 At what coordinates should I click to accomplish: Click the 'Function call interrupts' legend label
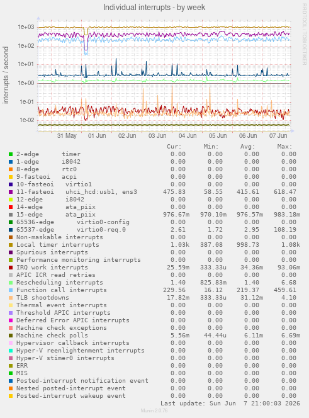pos(62,290)
